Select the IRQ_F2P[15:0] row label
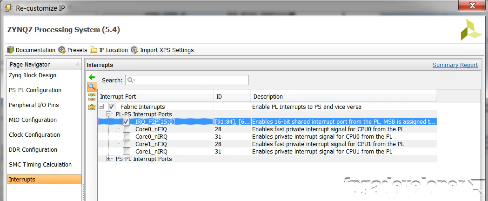Viewport: 488px width, 201px height. coord(155,121)
